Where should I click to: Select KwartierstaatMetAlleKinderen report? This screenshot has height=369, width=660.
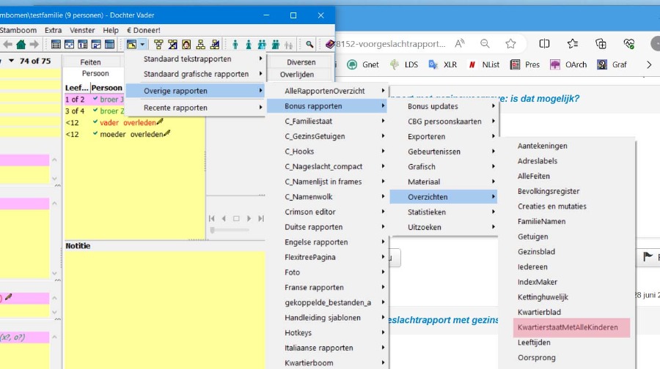coord(567,327)
